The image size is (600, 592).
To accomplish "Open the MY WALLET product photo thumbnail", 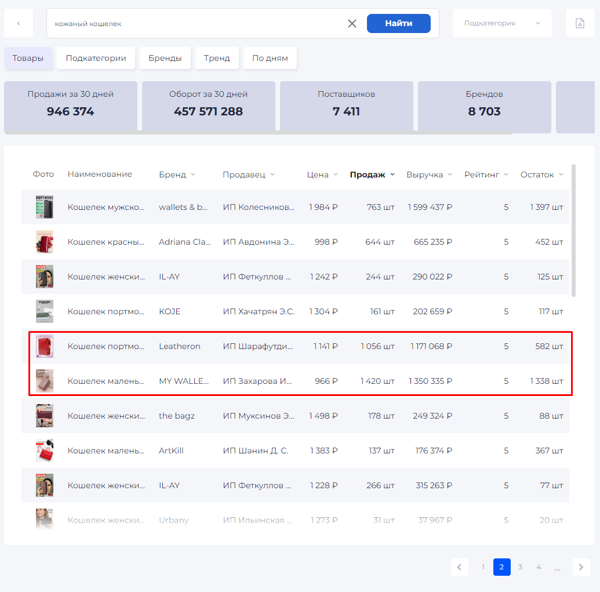I will click(x=45, y=381).
